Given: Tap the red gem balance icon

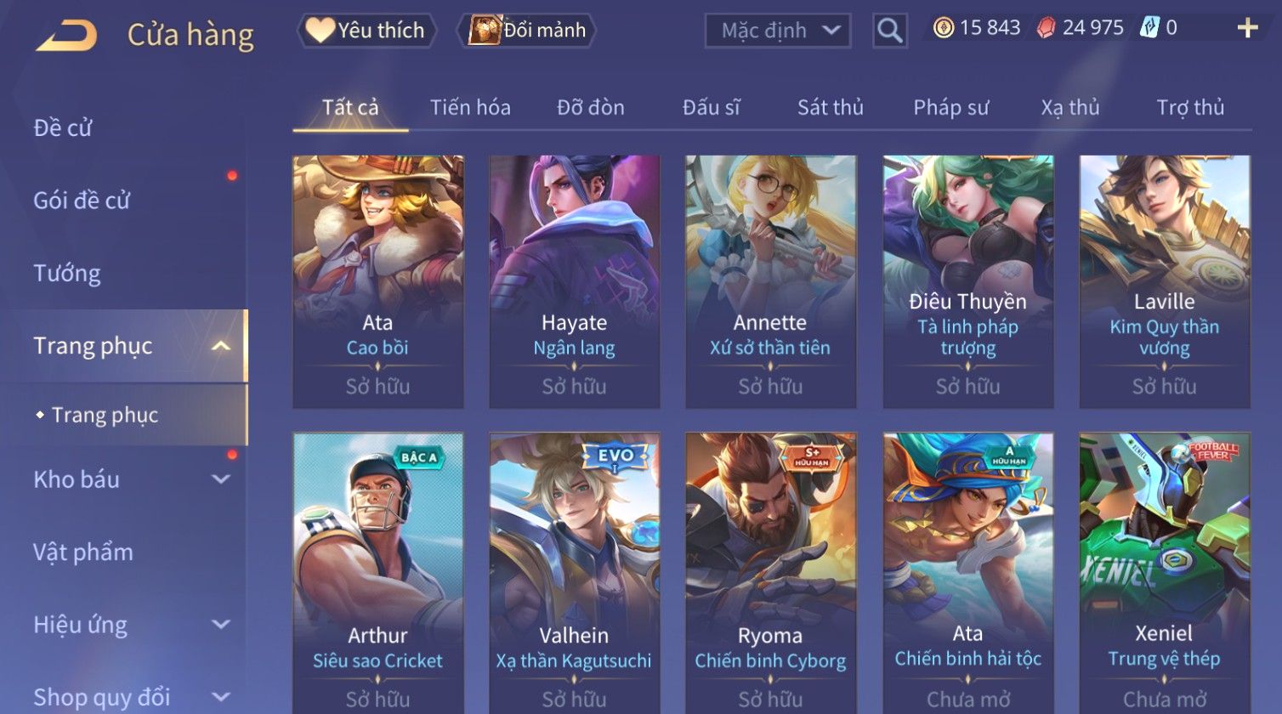Looking at the screenshot, I should click(x=1046, y=28).
